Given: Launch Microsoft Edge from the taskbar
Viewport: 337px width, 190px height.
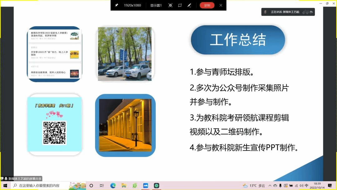Looking at the screenshot, I should point(113,186).
